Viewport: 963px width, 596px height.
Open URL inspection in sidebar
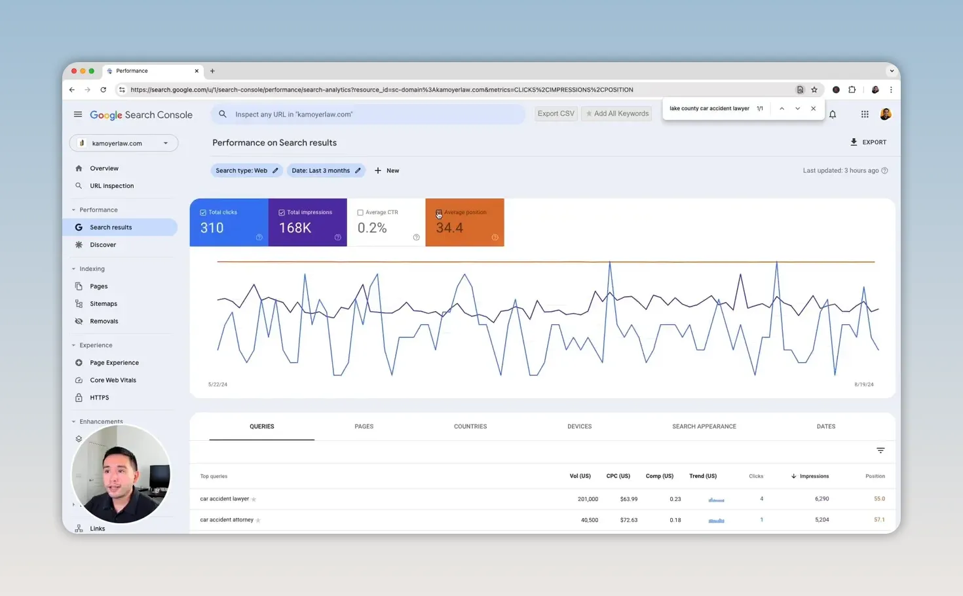[x=111, y=186]
